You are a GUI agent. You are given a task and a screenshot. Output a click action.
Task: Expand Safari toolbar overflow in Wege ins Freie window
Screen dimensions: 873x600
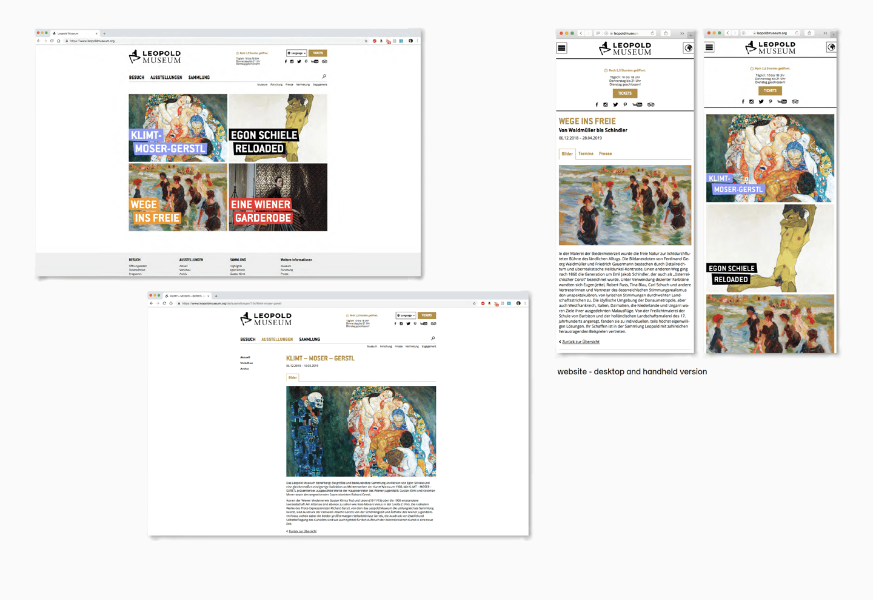[682, 33]
